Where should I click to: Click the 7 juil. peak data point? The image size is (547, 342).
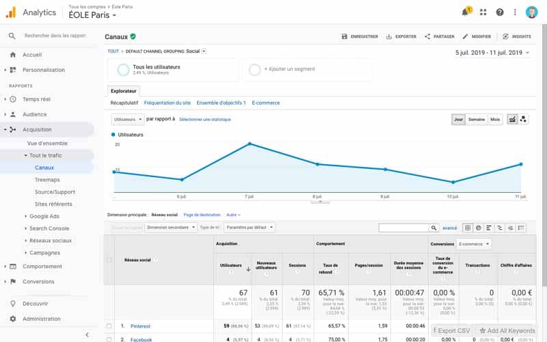tap(250, 144)
